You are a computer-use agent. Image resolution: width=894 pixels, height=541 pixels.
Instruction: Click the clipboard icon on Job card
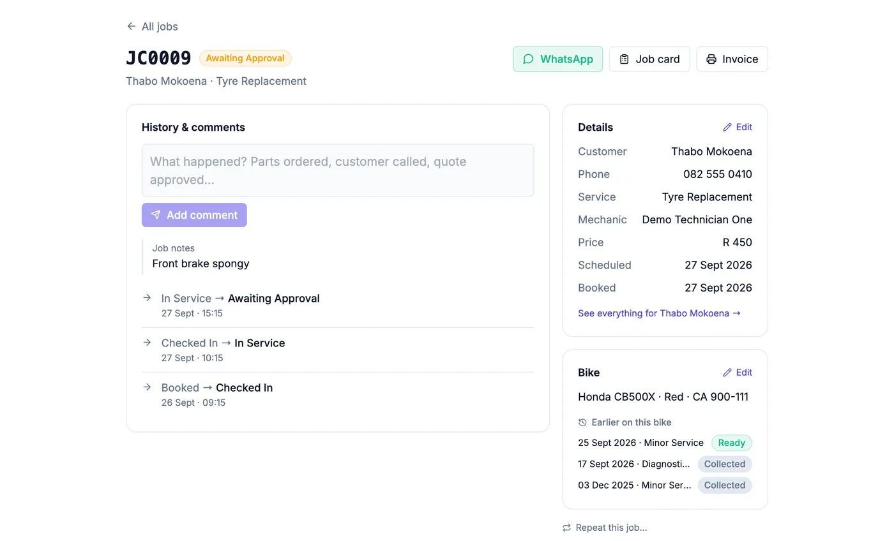tap(625, 59)
